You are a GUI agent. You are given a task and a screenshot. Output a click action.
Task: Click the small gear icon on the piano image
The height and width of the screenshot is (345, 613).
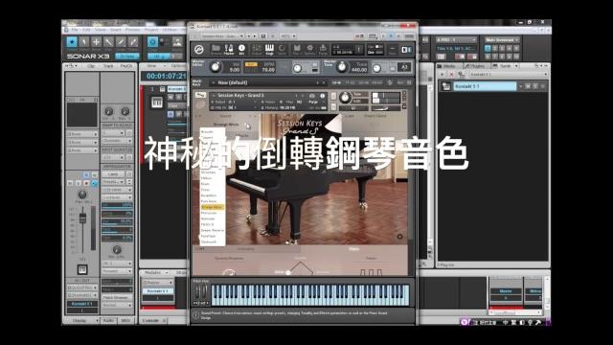(x=399, y=237)
